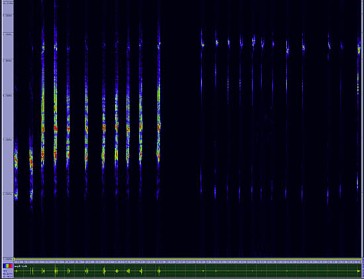Click the yellow horizontal range bar under the spectrogram

point(188,259)
